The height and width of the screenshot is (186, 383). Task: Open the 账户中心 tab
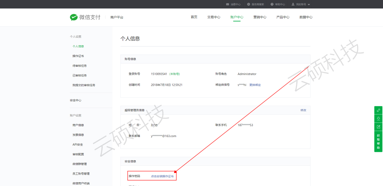point(237,17)
